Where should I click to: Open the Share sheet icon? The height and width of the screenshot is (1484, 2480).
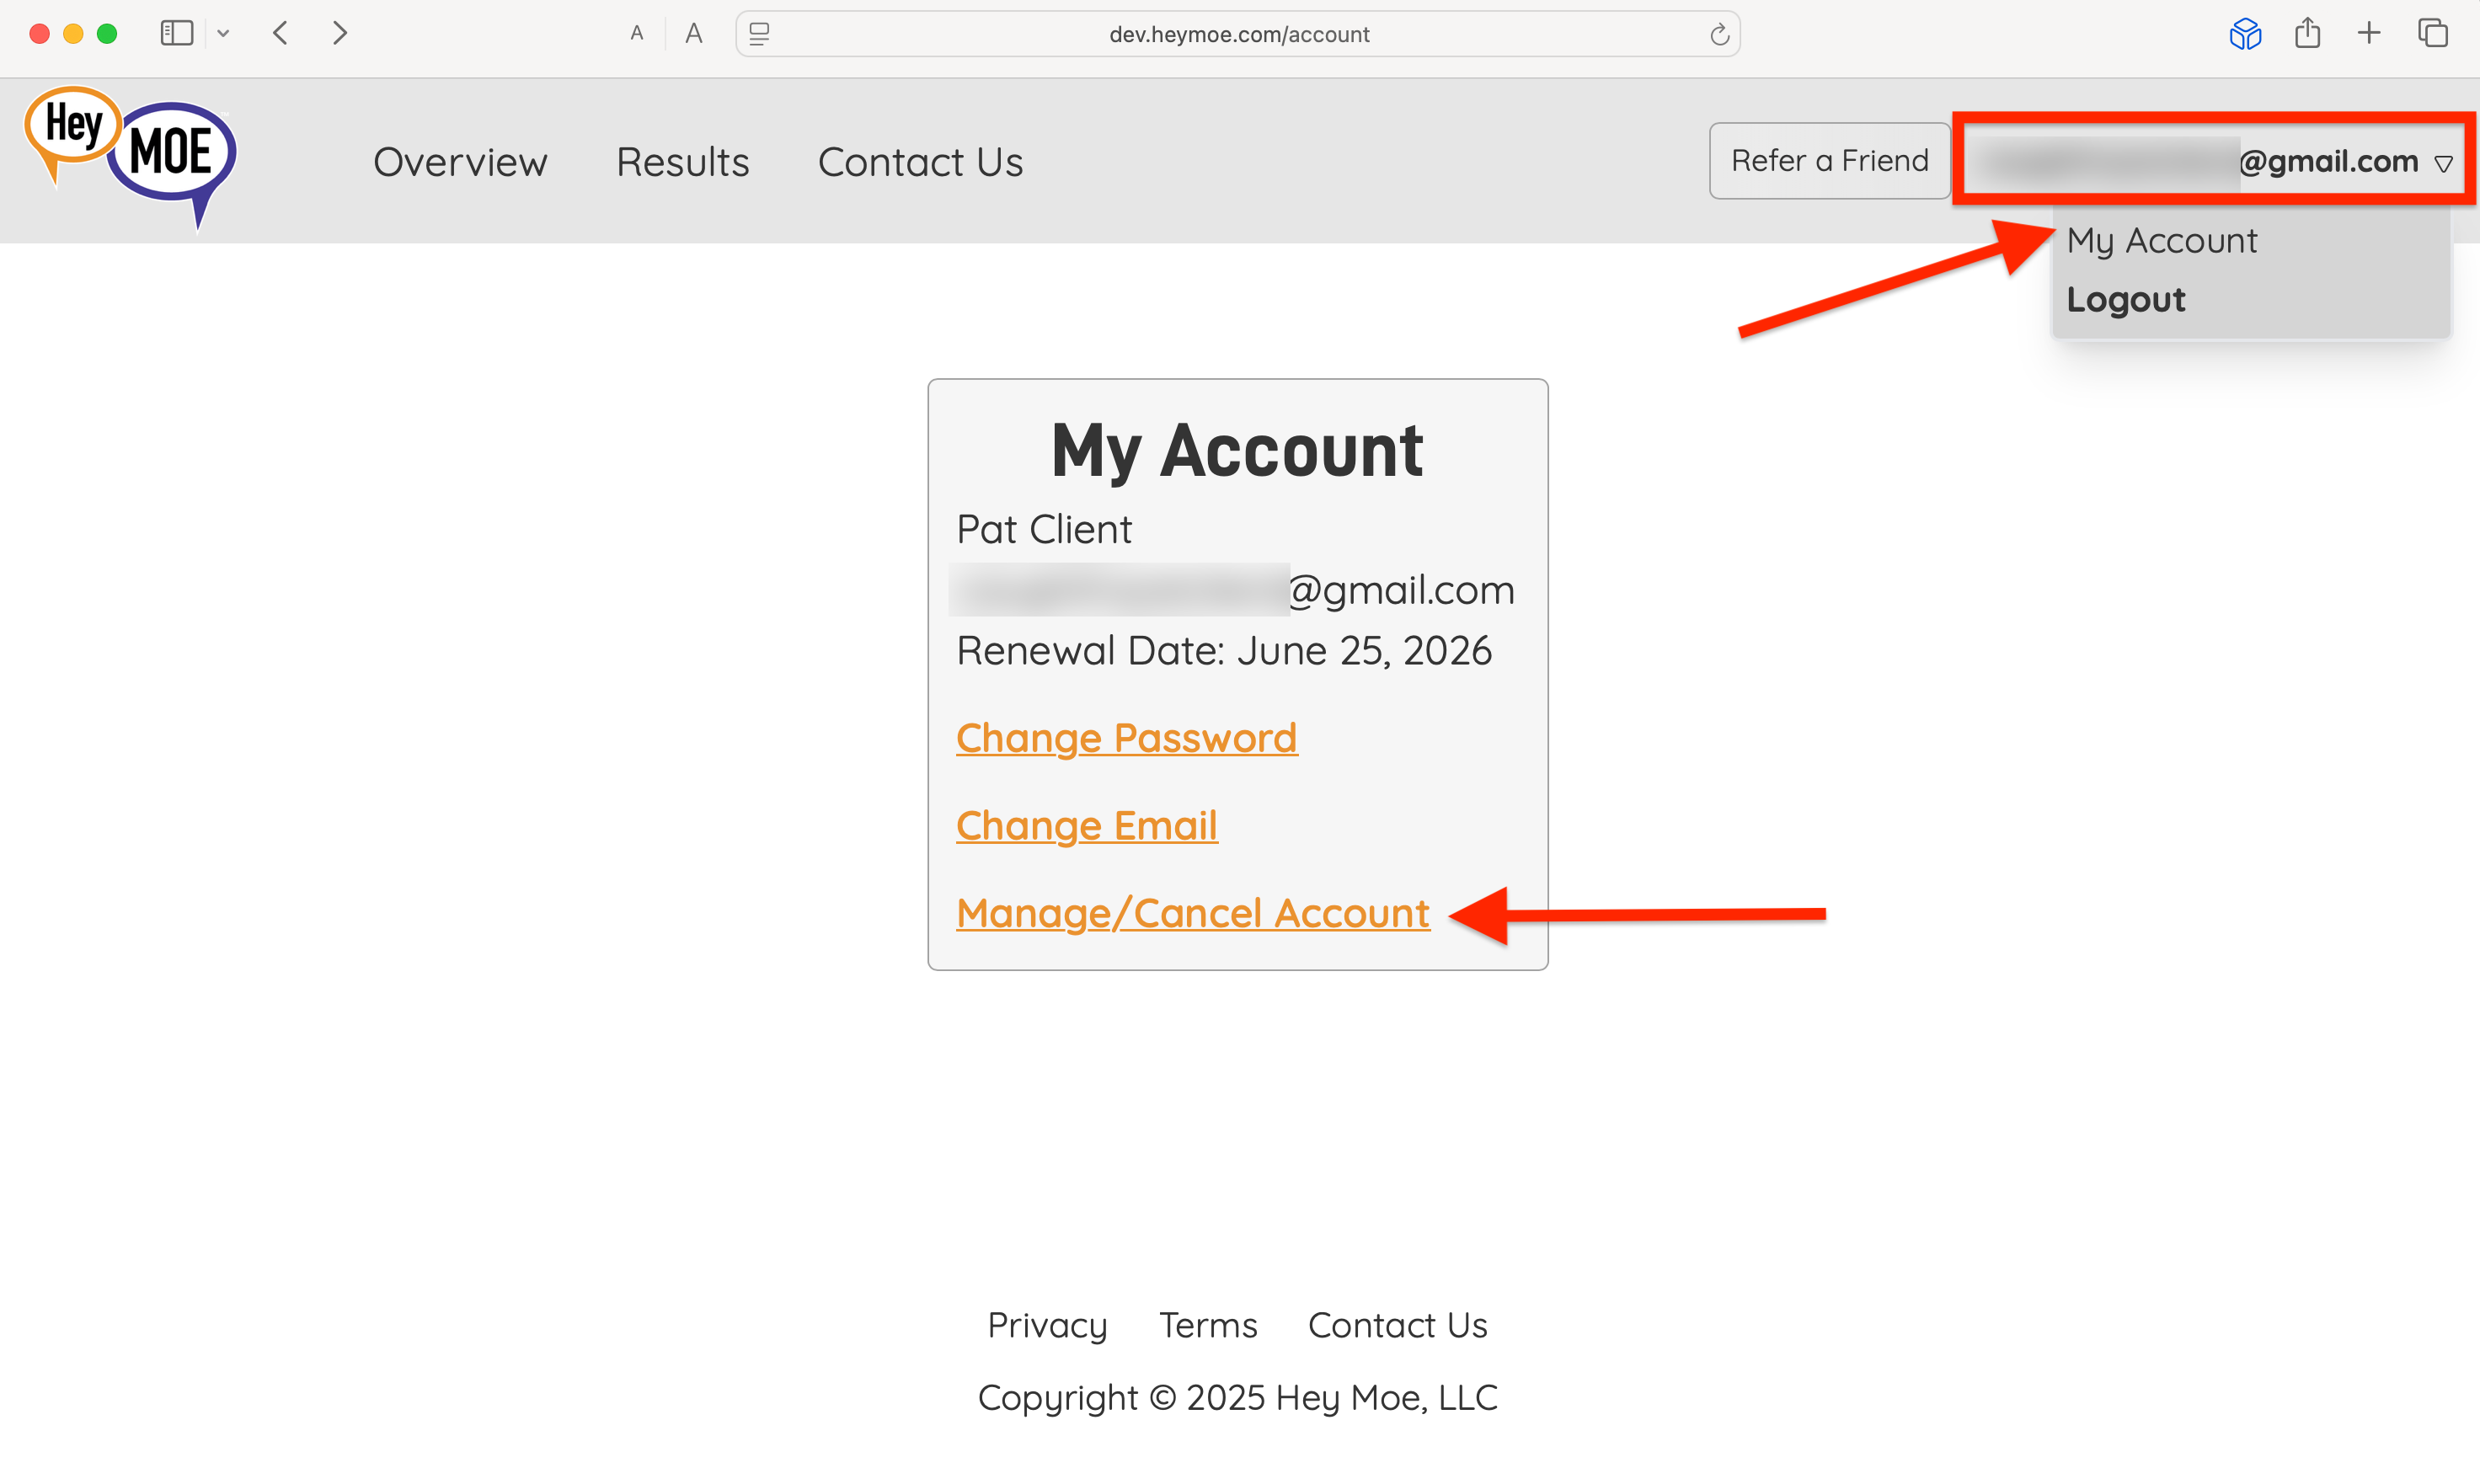click(x=2307, y=33)
